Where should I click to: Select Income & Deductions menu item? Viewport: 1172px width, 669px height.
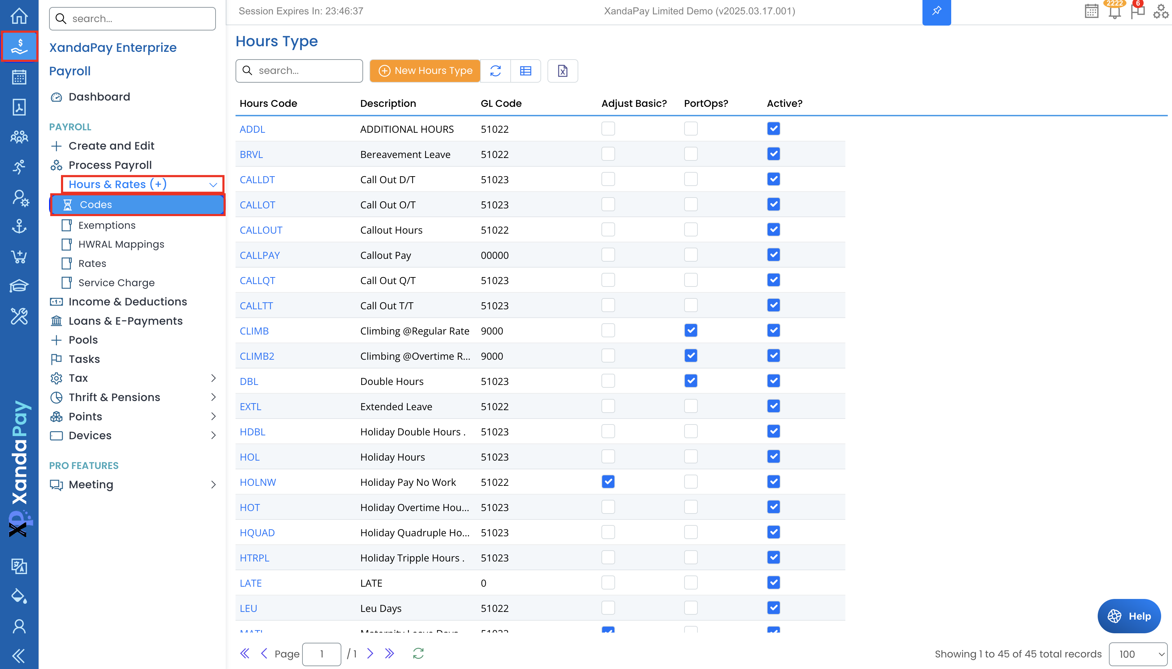click(128, 302)
